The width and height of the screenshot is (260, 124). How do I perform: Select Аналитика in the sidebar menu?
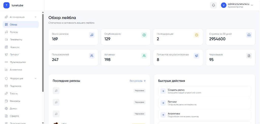(x=16, y=70)
